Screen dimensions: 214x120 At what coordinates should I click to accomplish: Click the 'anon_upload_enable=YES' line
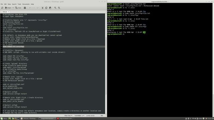point(13,88)
